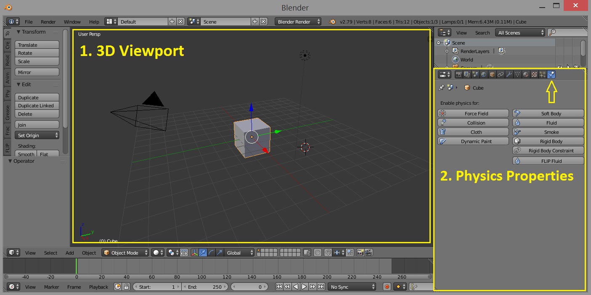Open the World properties tab (globe icon)

[x=484, y=74]
